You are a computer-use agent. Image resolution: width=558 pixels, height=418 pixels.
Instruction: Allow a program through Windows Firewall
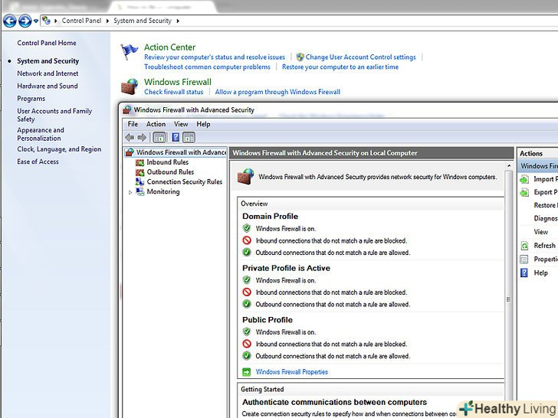[x=277, y=92]
